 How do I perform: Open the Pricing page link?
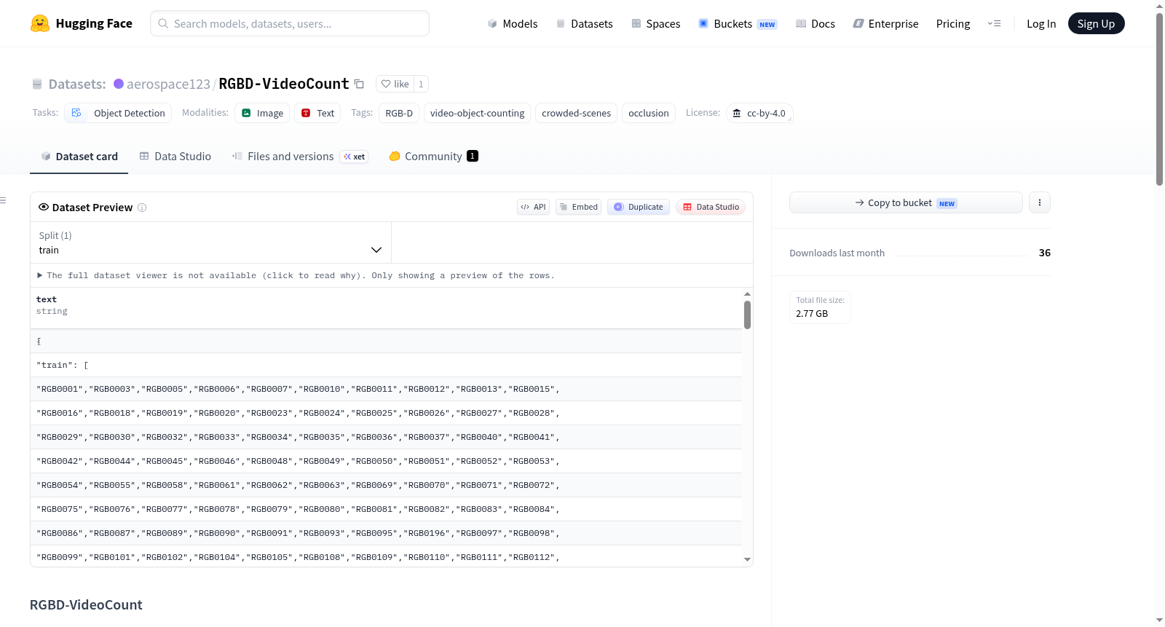953,23
